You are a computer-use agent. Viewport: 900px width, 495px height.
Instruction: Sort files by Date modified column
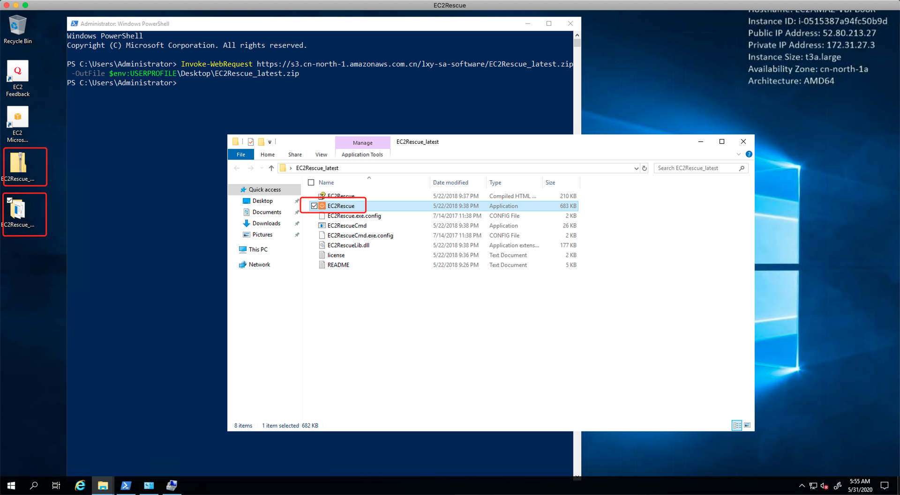tap(450, 183)
